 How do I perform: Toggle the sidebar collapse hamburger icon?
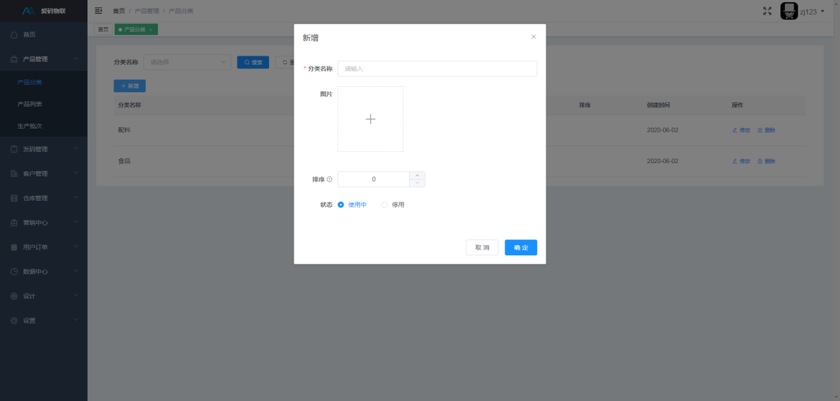[x=99, y=11]
